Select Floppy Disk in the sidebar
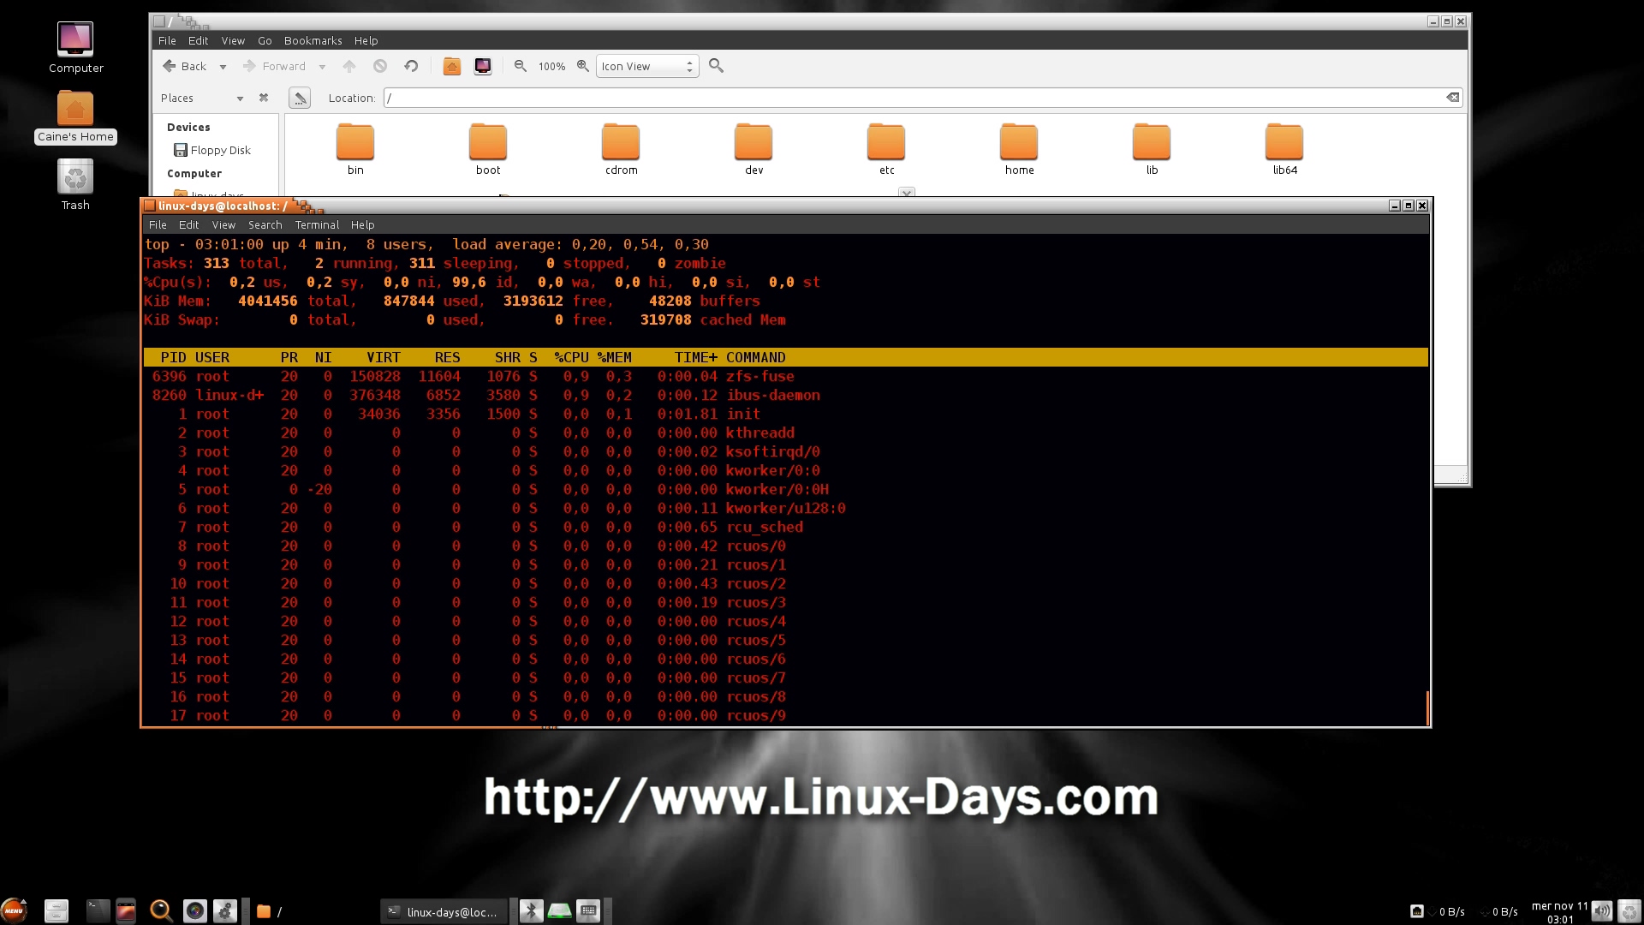The height and width of the screenshot is (925, 1644). [212, 150]
